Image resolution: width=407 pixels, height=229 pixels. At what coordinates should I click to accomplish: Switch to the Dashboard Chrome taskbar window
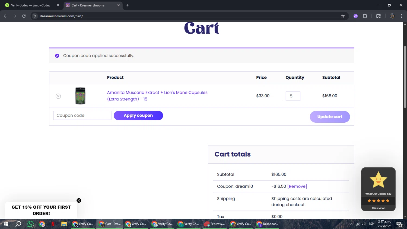click(268, 224)
